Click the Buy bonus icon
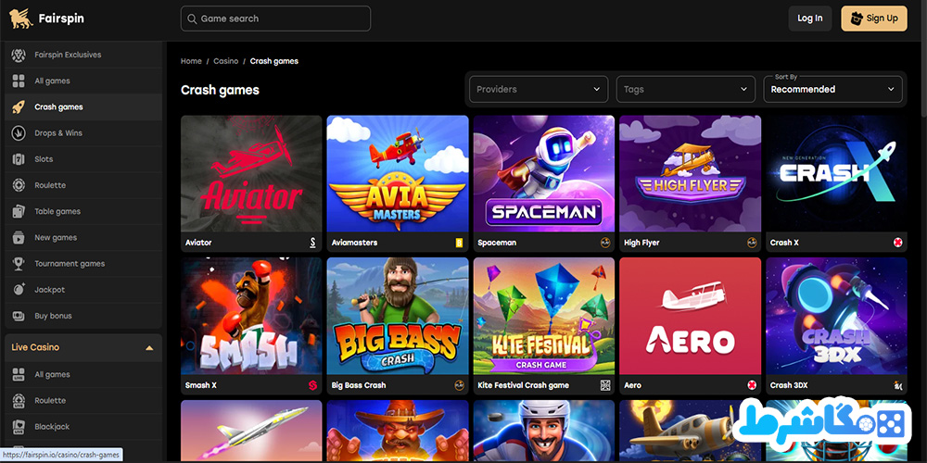 (x=19, y=316)
